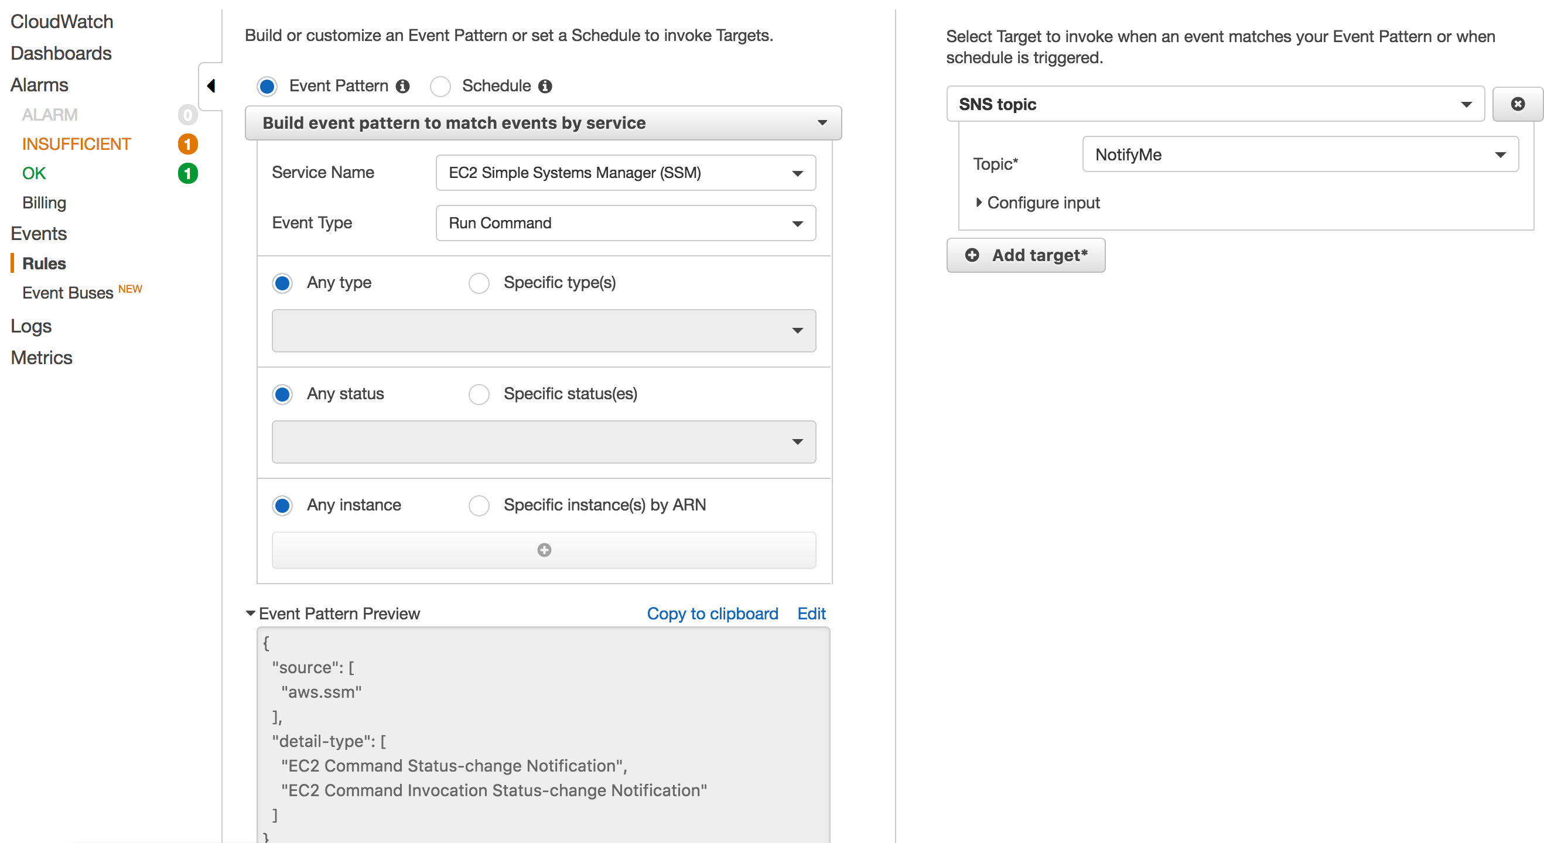Click the Event Pattern info icon

click(403, 86)
